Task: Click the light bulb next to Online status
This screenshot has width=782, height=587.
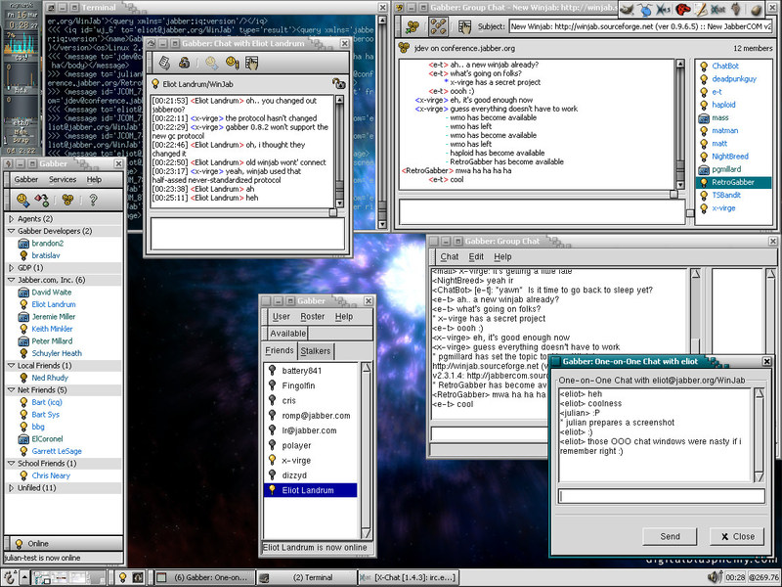Action: pos(19,544)
